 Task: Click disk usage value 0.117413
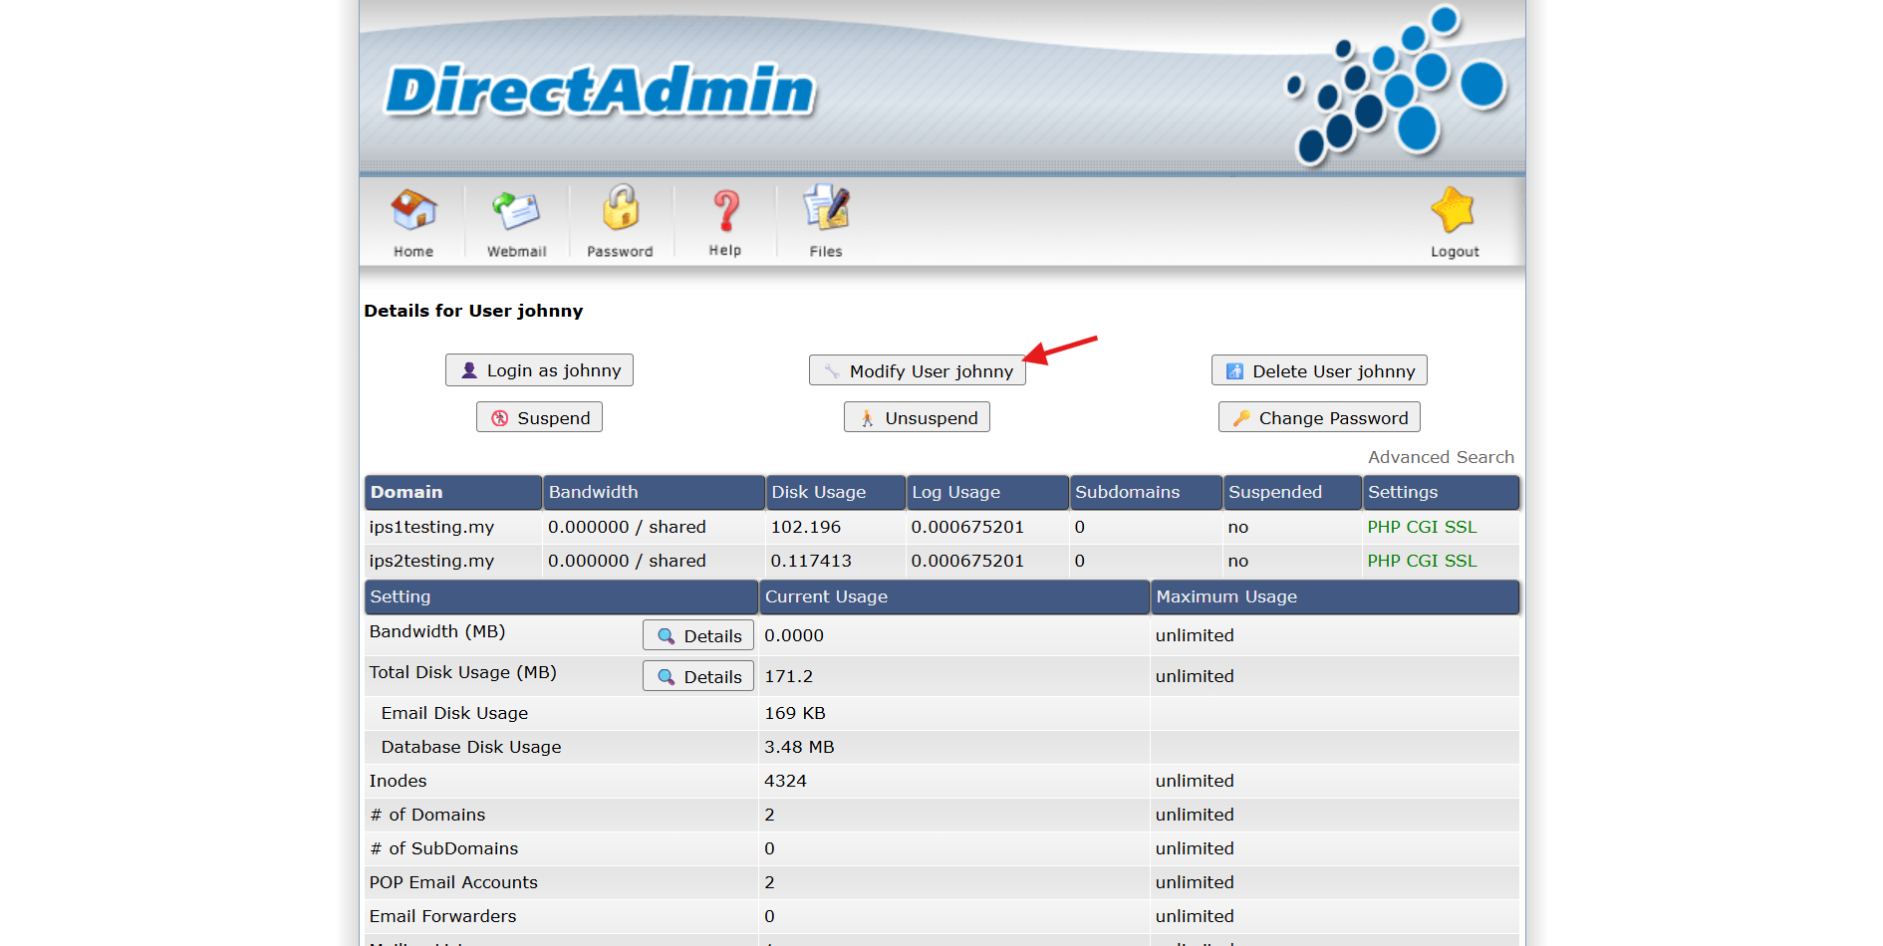pos(811,561)
